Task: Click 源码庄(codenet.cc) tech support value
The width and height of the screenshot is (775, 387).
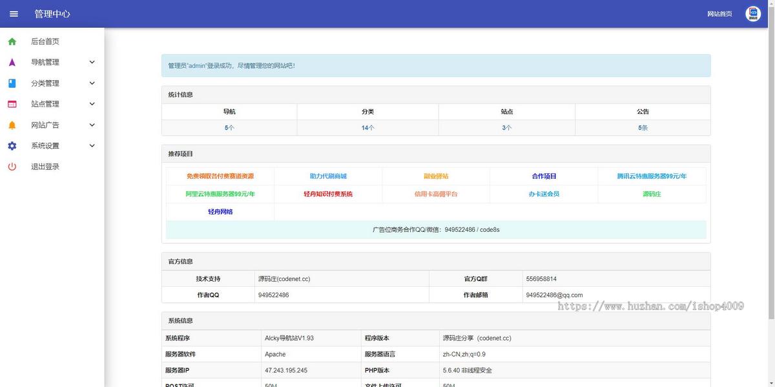Action: pos(284,279)
